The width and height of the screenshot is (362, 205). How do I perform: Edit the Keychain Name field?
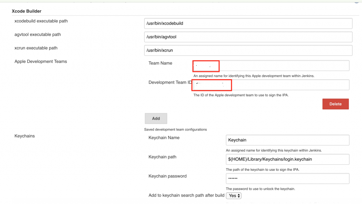click(x=287, y=140)
